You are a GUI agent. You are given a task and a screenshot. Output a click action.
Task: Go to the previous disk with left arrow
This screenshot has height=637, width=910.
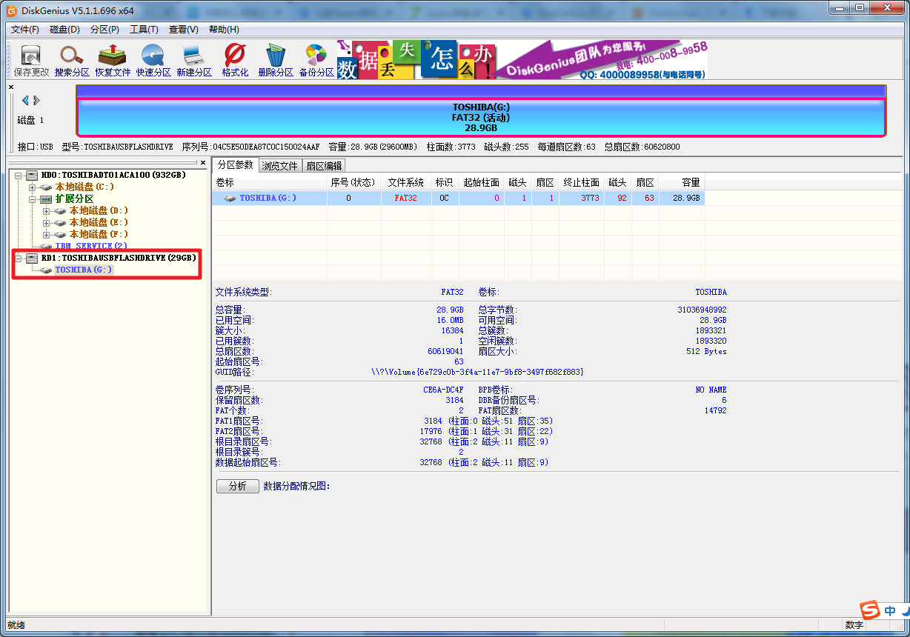[25, 100]
